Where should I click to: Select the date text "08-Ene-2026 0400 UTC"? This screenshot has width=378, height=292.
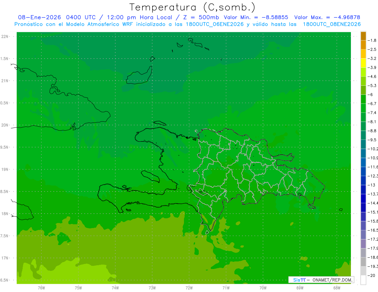coord(57,17)
